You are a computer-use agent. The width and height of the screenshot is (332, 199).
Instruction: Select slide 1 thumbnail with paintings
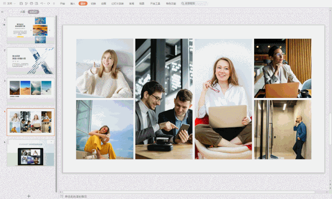coord(31,31)
